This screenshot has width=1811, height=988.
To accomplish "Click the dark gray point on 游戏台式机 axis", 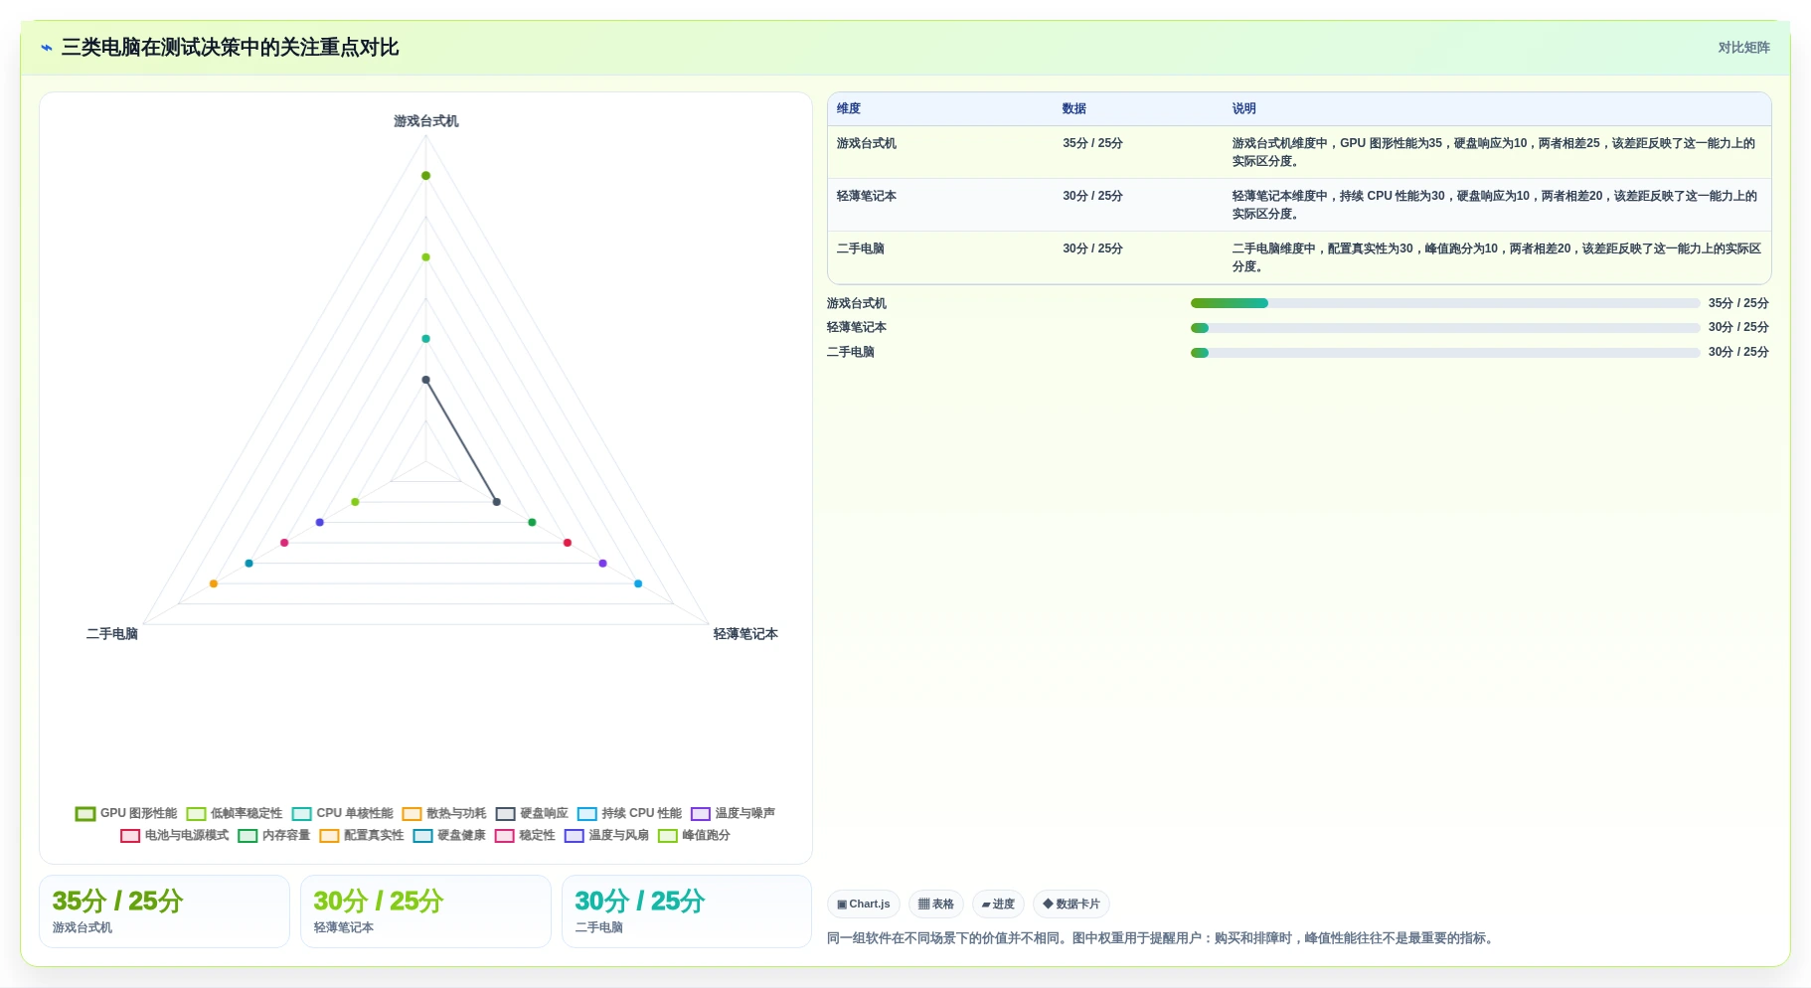I will (x=426, y=380).
